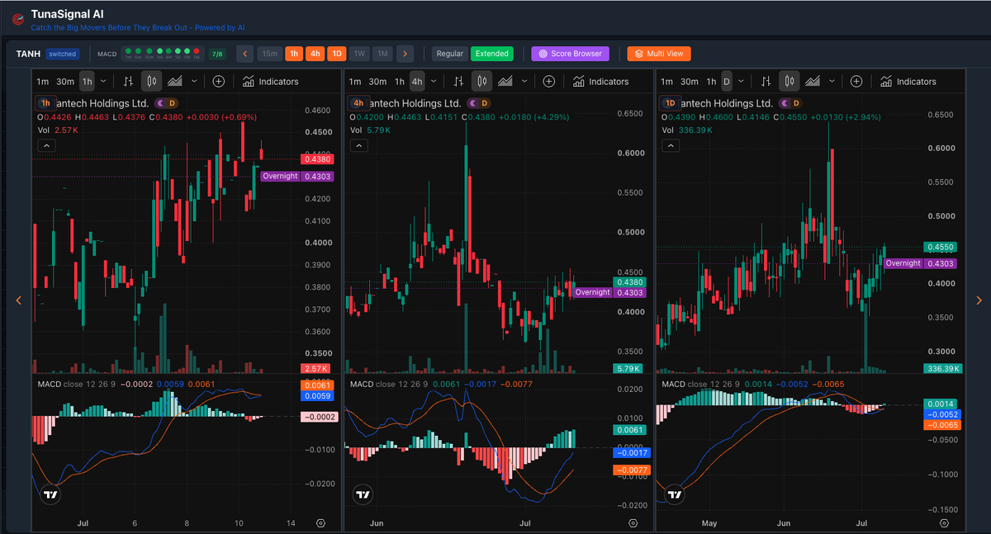Toggle the 1W timeframe in the top bar
The width and height of the screenshot is (991, 534).
click(359, 54)
